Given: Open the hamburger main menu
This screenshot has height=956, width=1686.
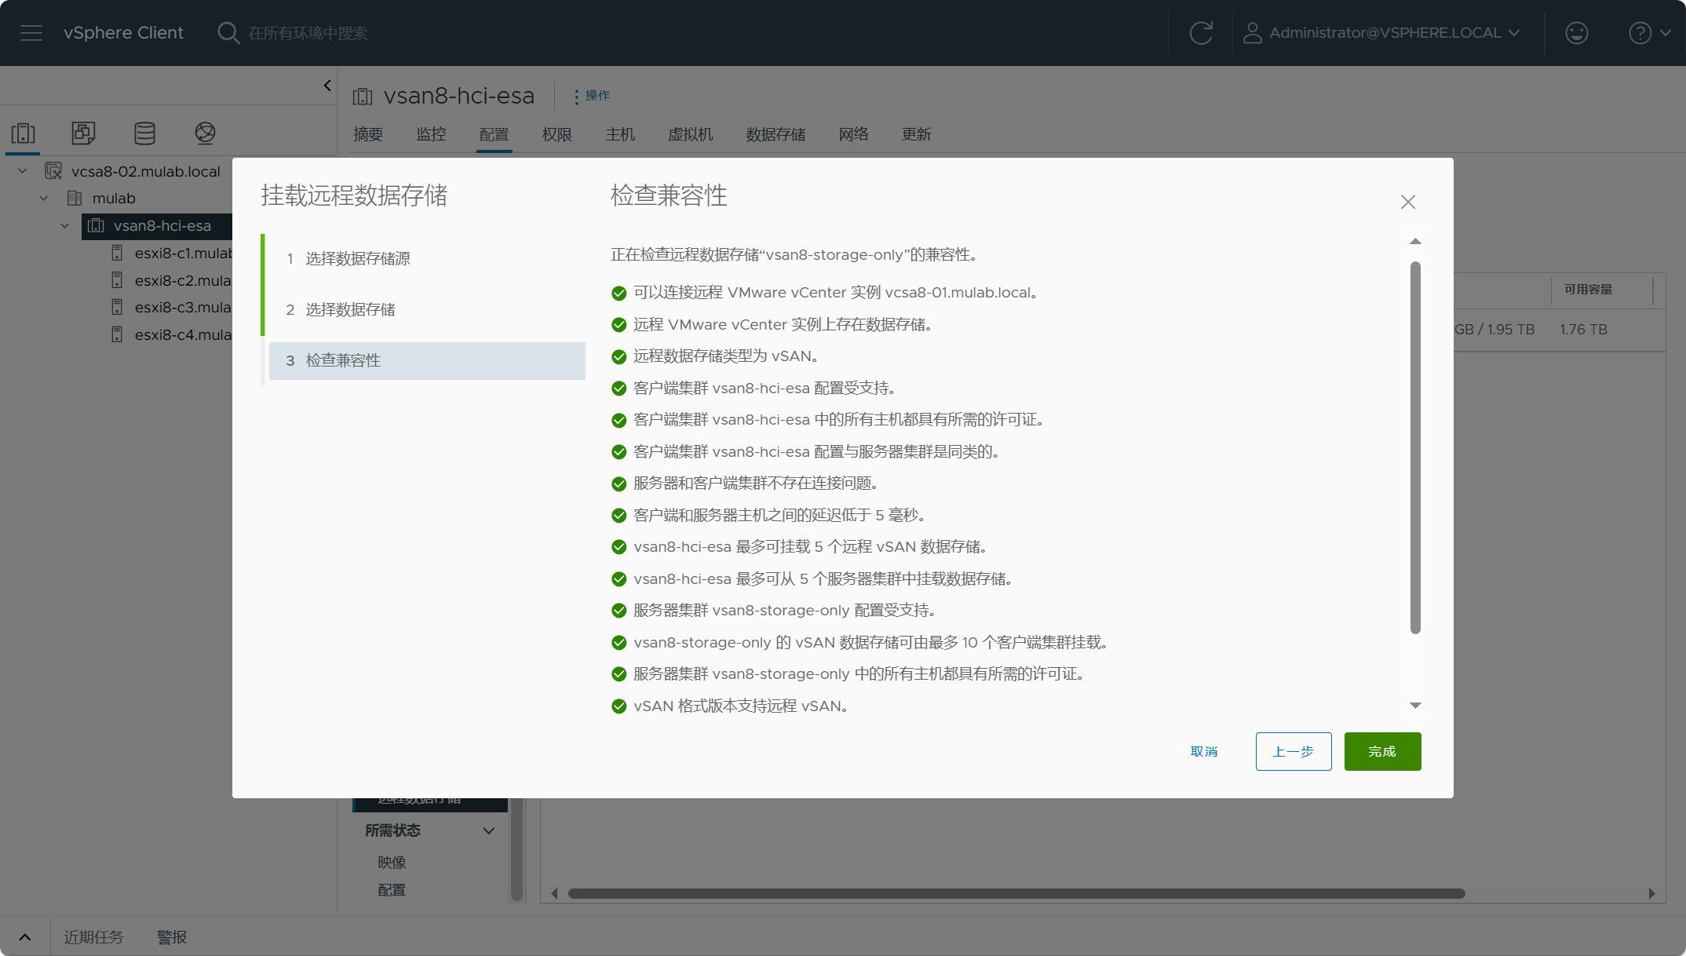Looking at the screenshot, I should (31, 33).
